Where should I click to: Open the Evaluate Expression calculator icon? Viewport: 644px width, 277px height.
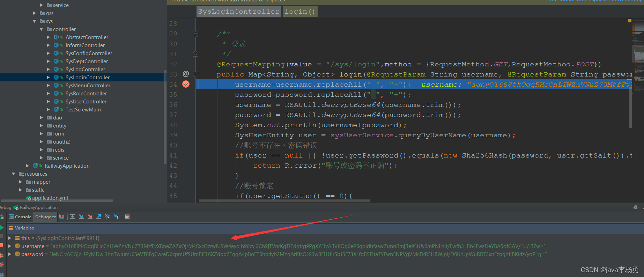tap(127, 217)
